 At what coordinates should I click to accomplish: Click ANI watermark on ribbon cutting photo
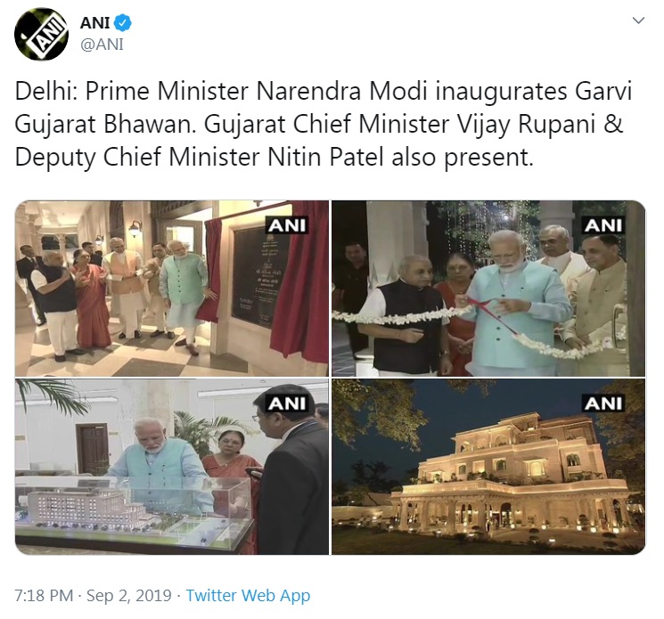(x=603, y=225)
